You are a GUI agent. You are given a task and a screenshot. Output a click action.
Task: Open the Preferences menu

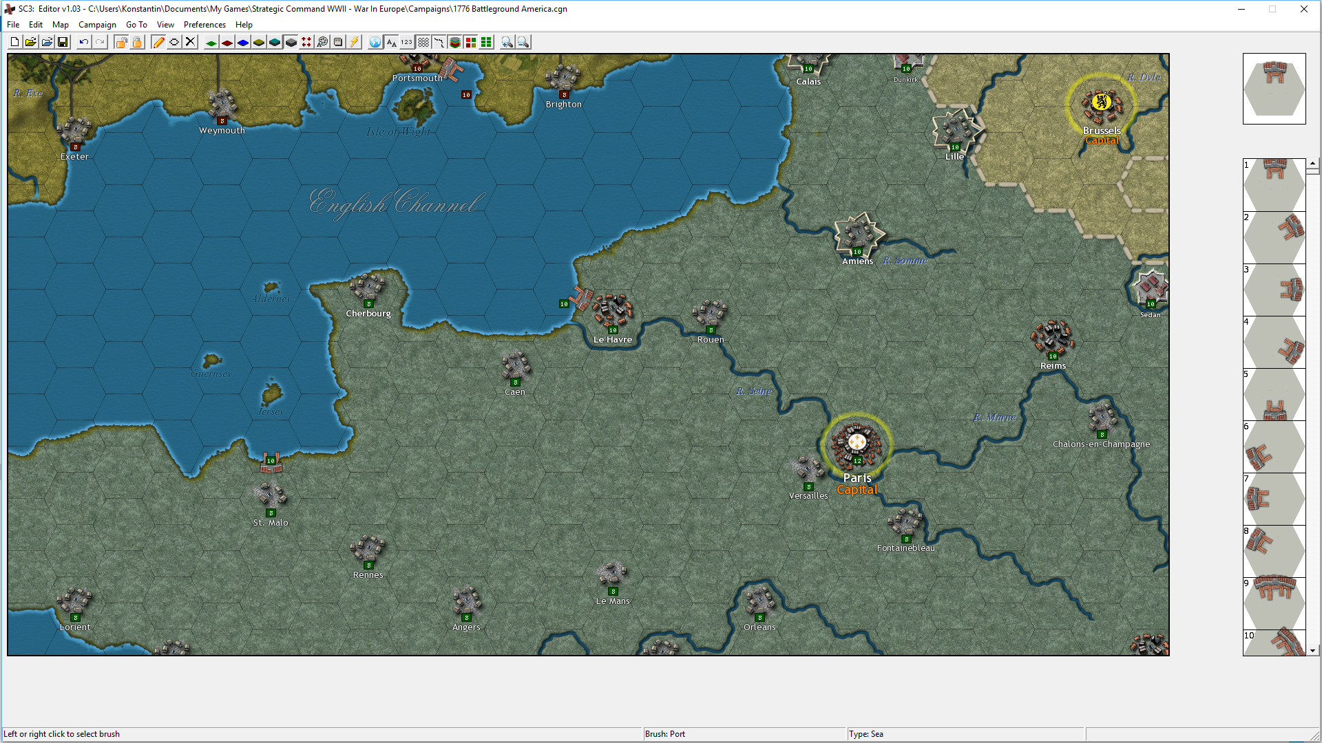click(x=204, y=25)
